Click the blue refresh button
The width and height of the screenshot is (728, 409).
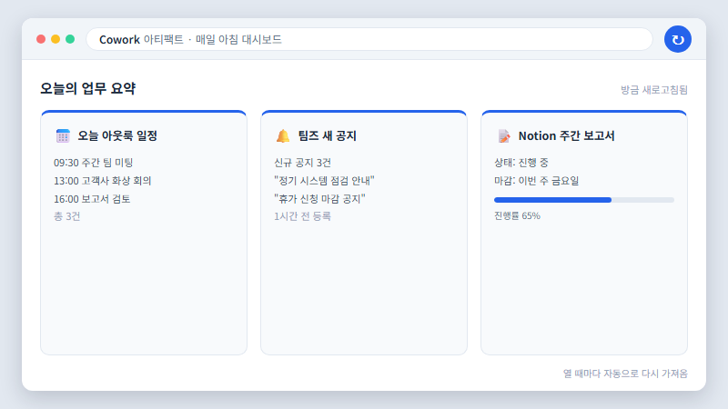click(x=677, y=39)
